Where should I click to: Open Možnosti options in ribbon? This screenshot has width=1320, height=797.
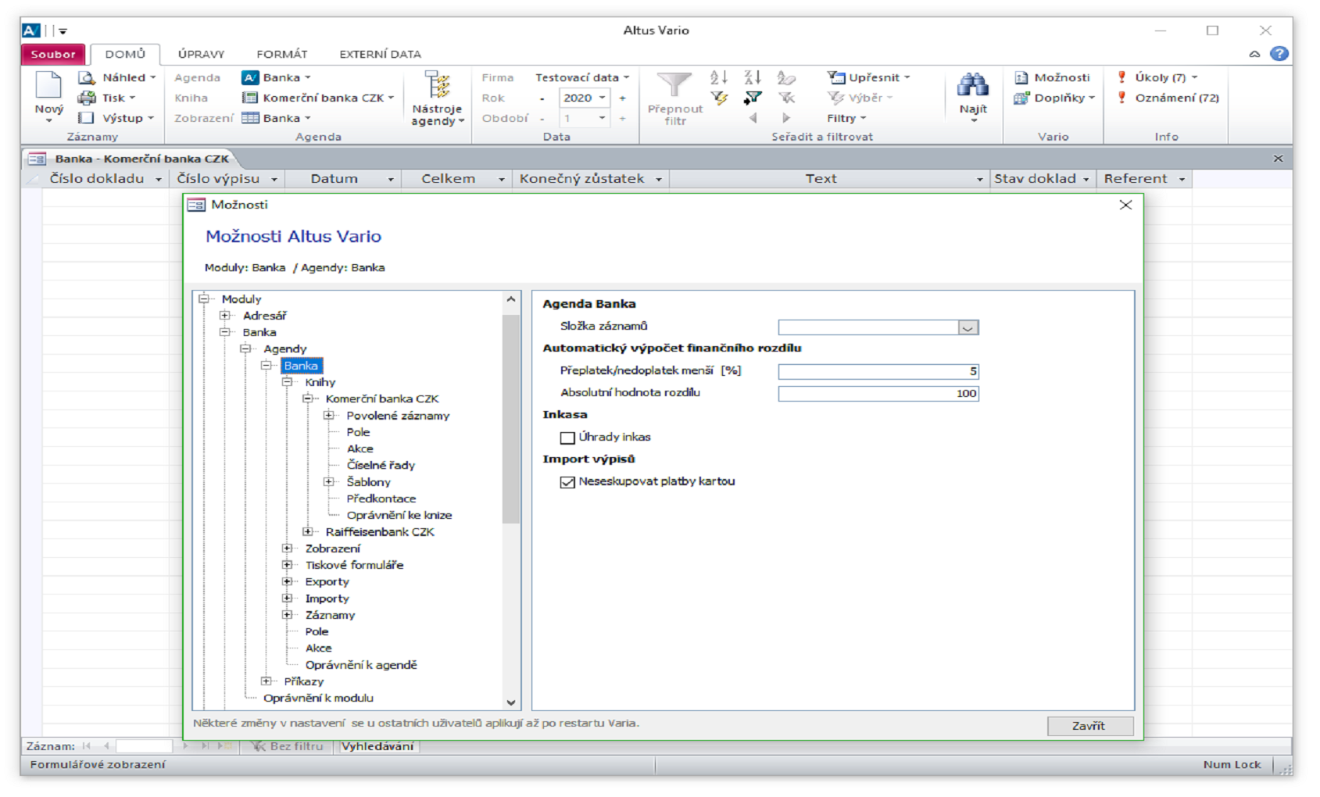(x=1051, y=77)
